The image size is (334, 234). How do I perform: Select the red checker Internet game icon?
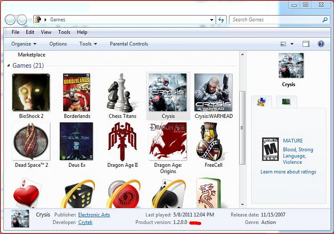coord(124,194)
